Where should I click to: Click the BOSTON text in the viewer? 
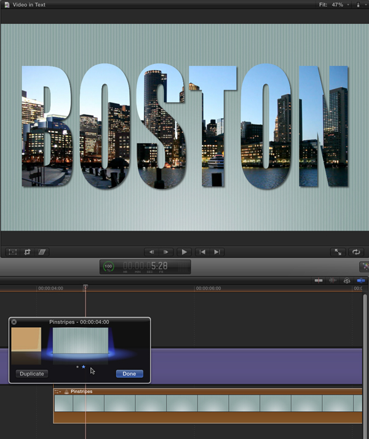click(184, 127)
